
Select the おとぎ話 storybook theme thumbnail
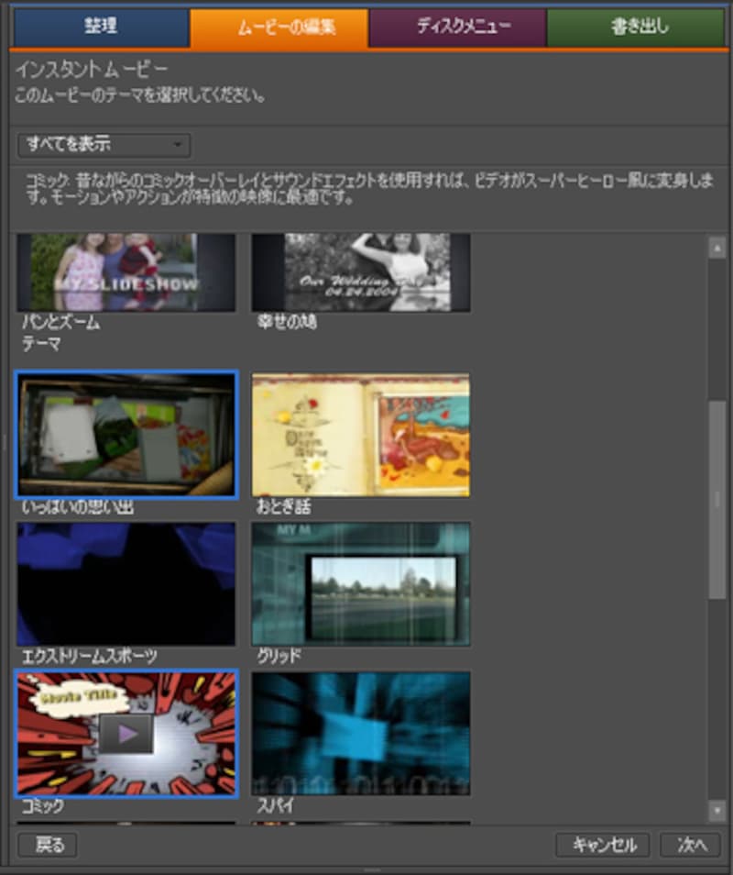(x=361, y=435)
